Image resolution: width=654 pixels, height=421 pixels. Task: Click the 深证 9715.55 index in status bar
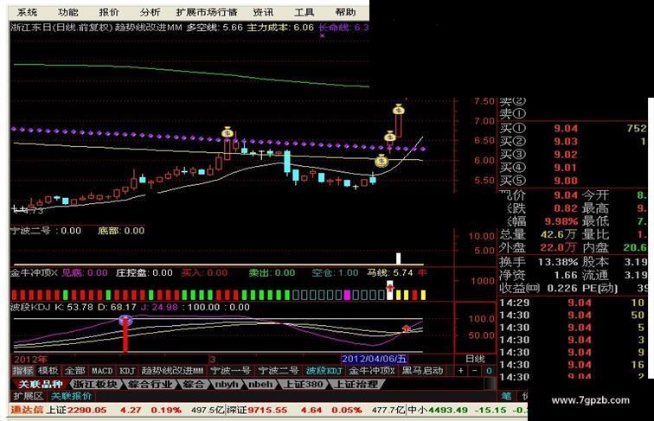[x=257, y=410]
